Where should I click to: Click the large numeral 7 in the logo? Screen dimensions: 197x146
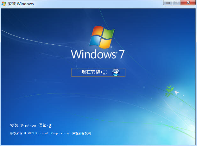click(122, 54)
